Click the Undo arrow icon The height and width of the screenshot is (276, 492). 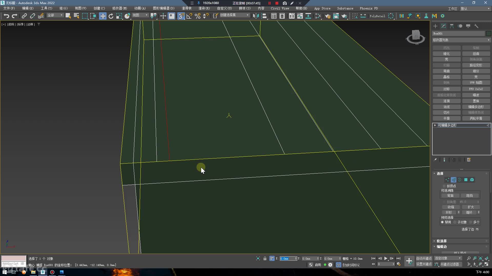[6, 16]
